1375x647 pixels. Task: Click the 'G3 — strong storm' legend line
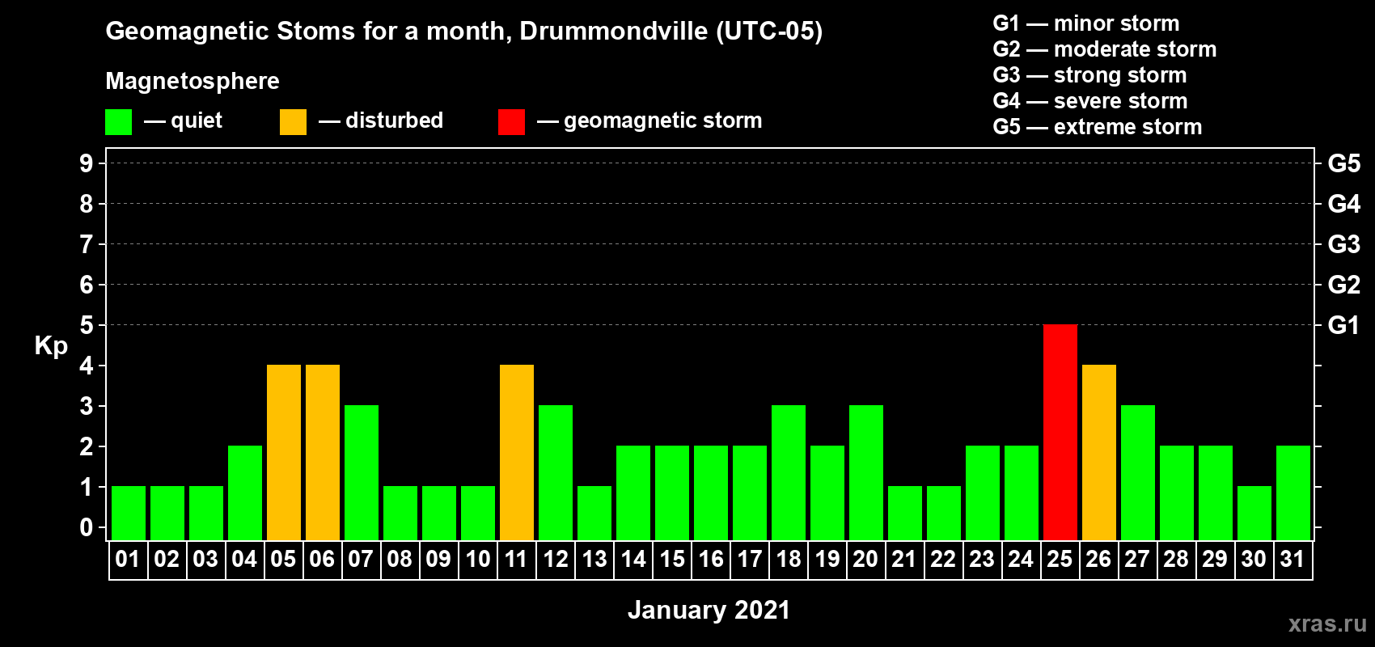(x=1089, y=75)
